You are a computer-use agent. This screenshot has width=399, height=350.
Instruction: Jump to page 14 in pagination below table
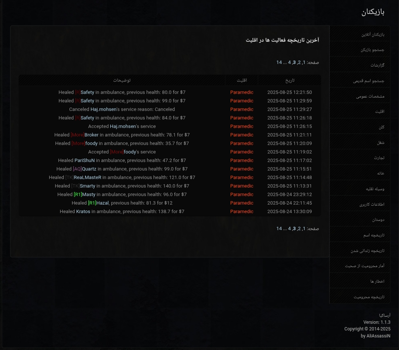tap(279, 229)
